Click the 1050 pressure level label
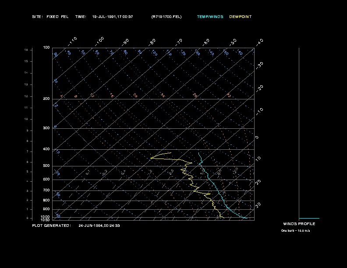The width and height of the screenshot is (347, 268). tap(46, 220)
